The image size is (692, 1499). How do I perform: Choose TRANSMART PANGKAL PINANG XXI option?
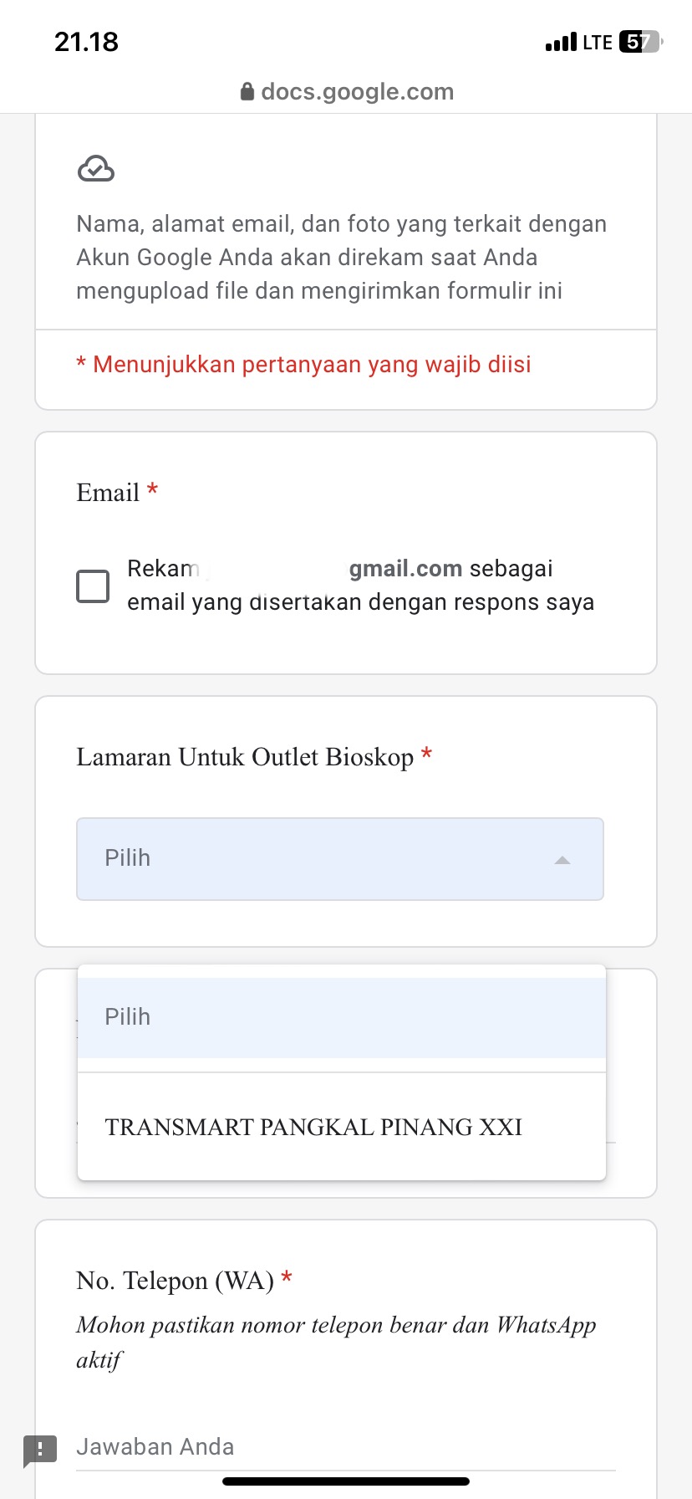(x=313, y=1128)
